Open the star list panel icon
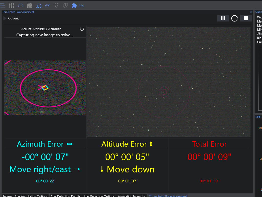 coord(3,5)
